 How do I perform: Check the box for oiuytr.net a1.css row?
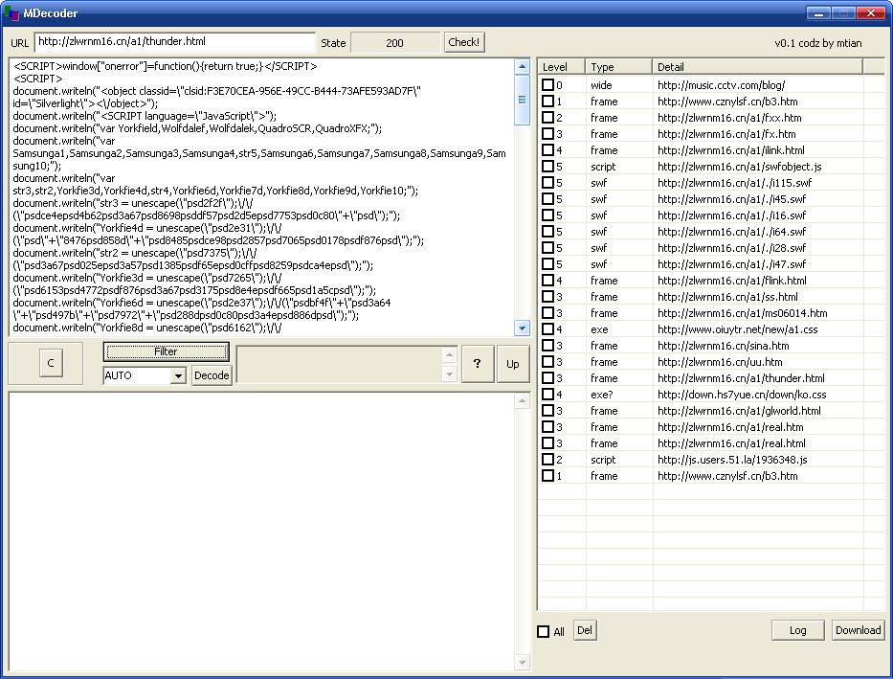tap(547, 328)
